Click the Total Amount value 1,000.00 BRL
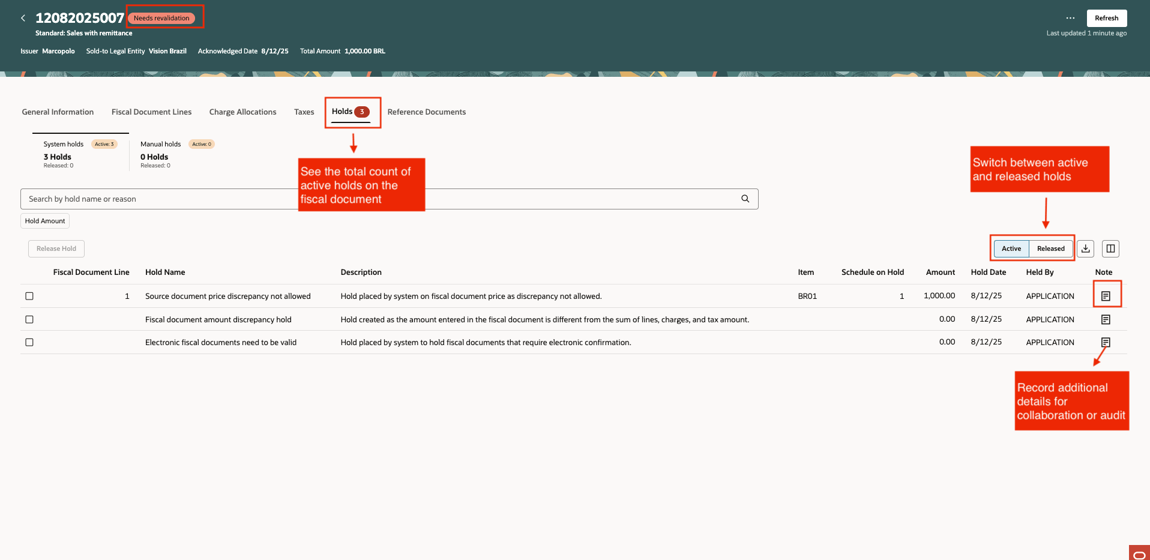This screenshot has width=1150, height=560. point(365,51)
